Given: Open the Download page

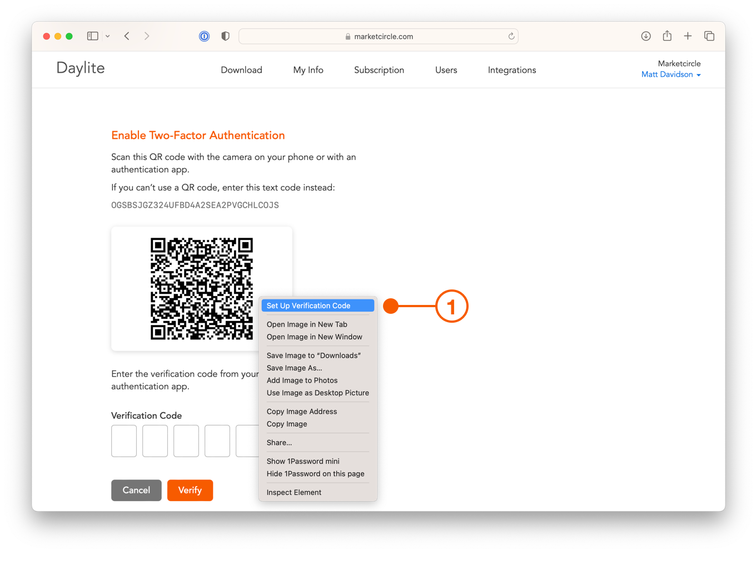Looking at the screenshot, I should tap(241, 70).
